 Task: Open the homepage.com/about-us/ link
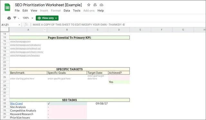pos(25,48)
